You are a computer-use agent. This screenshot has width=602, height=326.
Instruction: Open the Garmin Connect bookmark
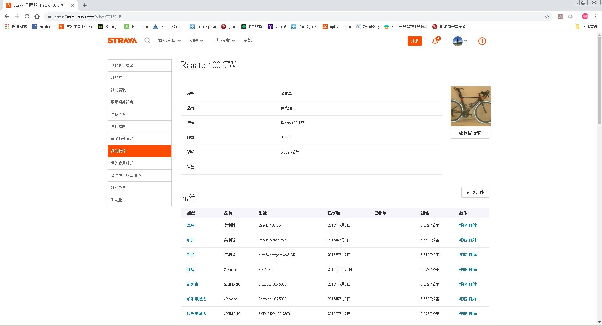(x=169, y=27)
